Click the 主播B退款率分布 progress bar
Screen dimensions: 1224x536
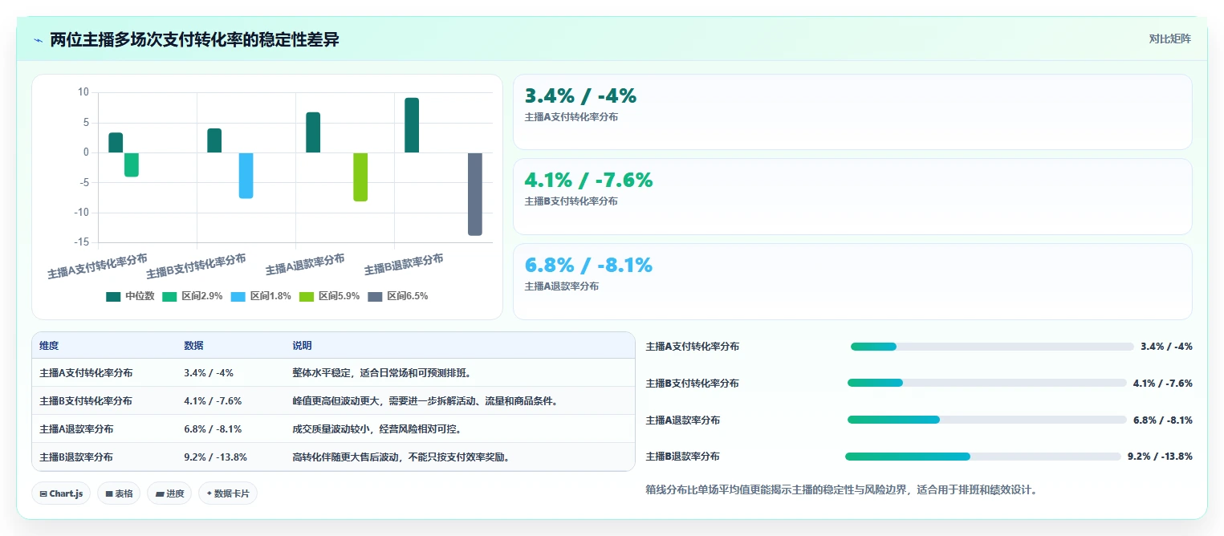point(983,457)
